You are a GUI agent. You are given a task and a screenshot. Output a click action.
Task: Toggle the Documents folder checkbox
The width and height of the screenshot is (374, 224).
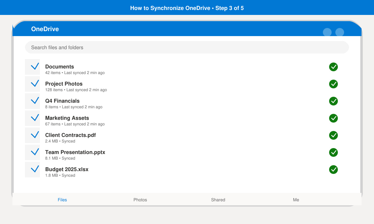point(32,67)
